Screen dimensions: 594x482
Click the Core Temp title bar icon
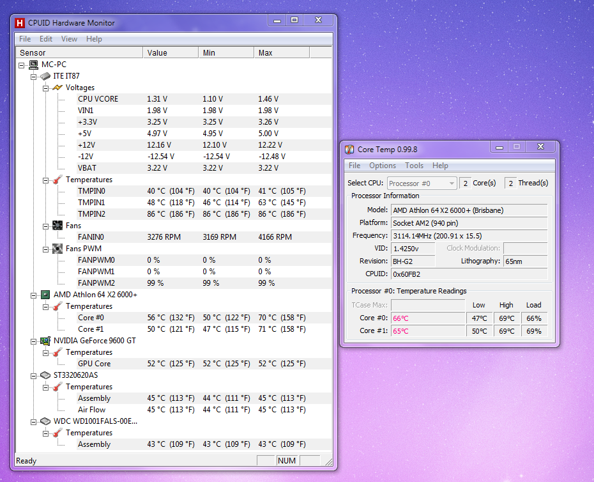349,150
